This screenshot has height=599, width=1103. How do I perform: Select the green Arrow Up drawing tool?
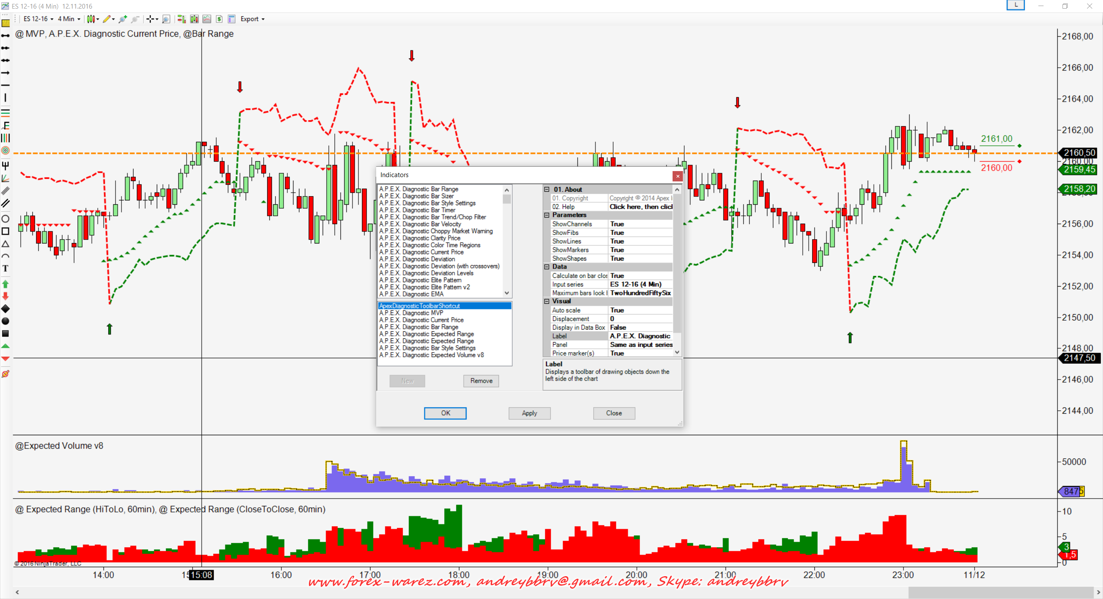point(6,284)
